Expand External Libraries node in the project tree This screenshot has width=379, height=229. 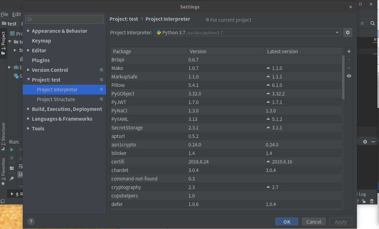[10, 67]
